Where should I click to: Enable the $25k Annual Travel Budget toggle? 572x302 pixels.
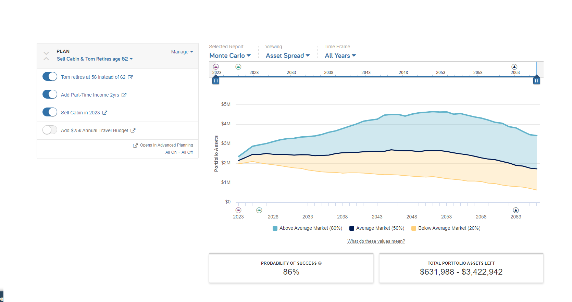coord(50,130)
